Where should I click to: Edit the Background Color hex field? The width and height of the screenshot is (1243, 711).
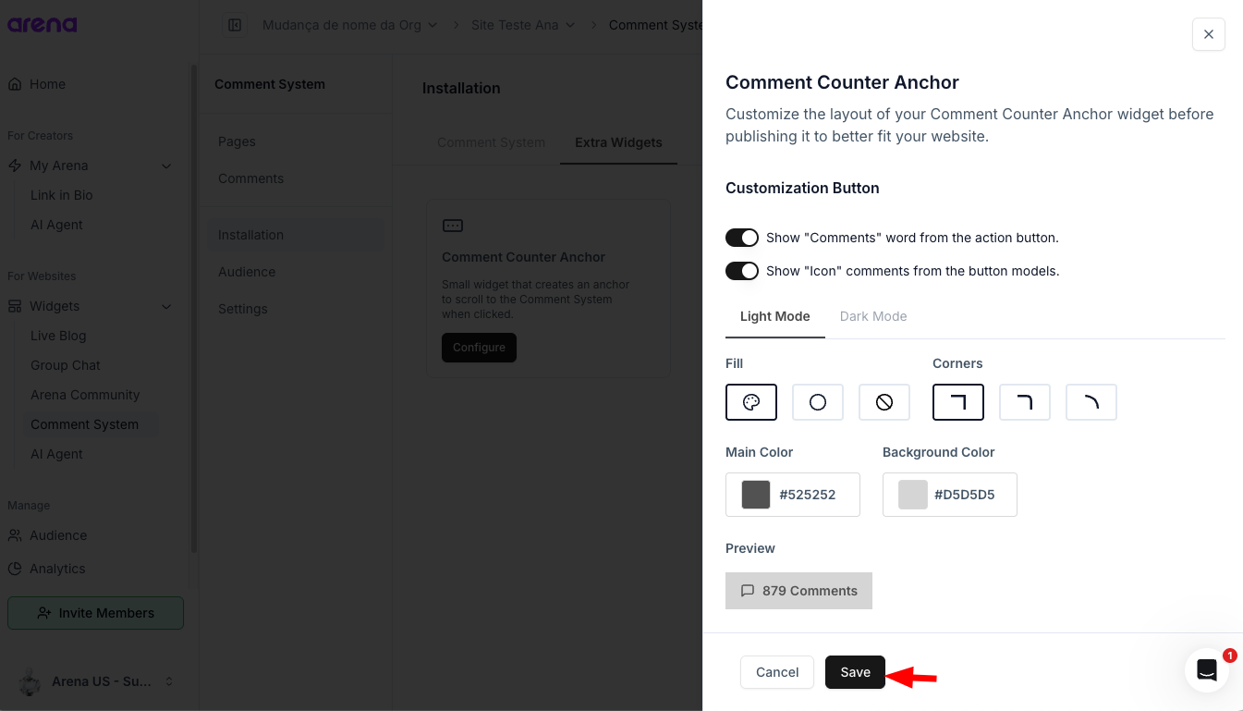pos(965,495)
